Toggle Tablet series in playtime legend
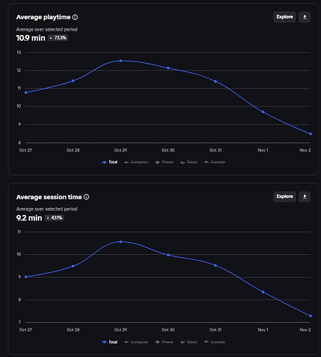 pos(189,162)
